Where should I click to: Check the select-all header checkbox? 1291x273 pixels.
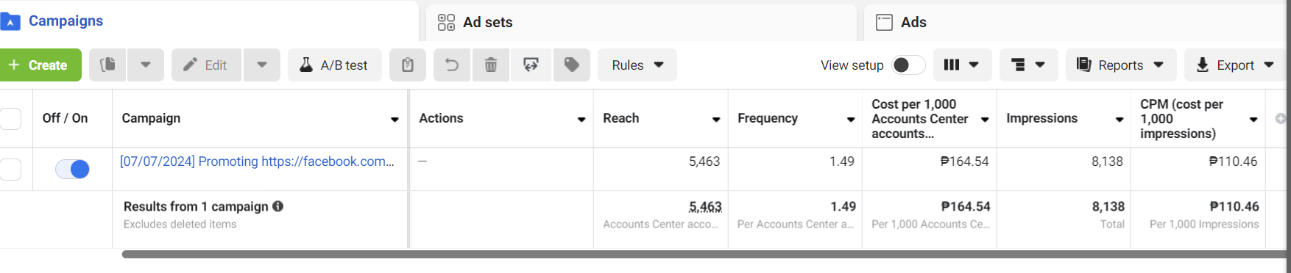click(10, 118)
